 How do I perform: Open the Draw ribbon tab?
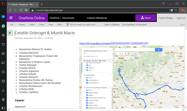click(42, 24)
